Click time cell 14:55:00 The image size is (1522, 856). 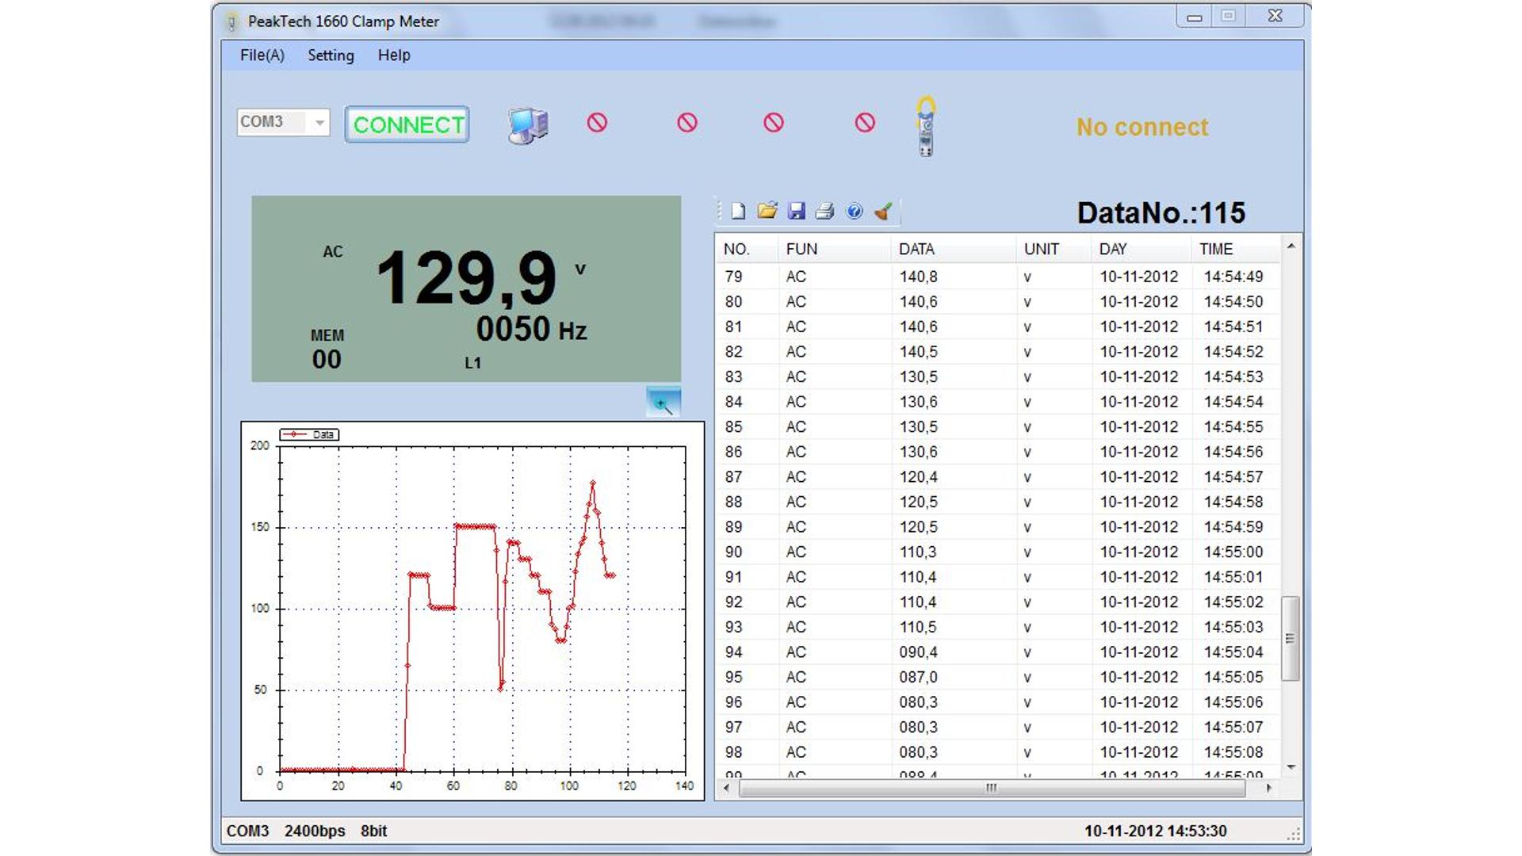[1233, 552]
